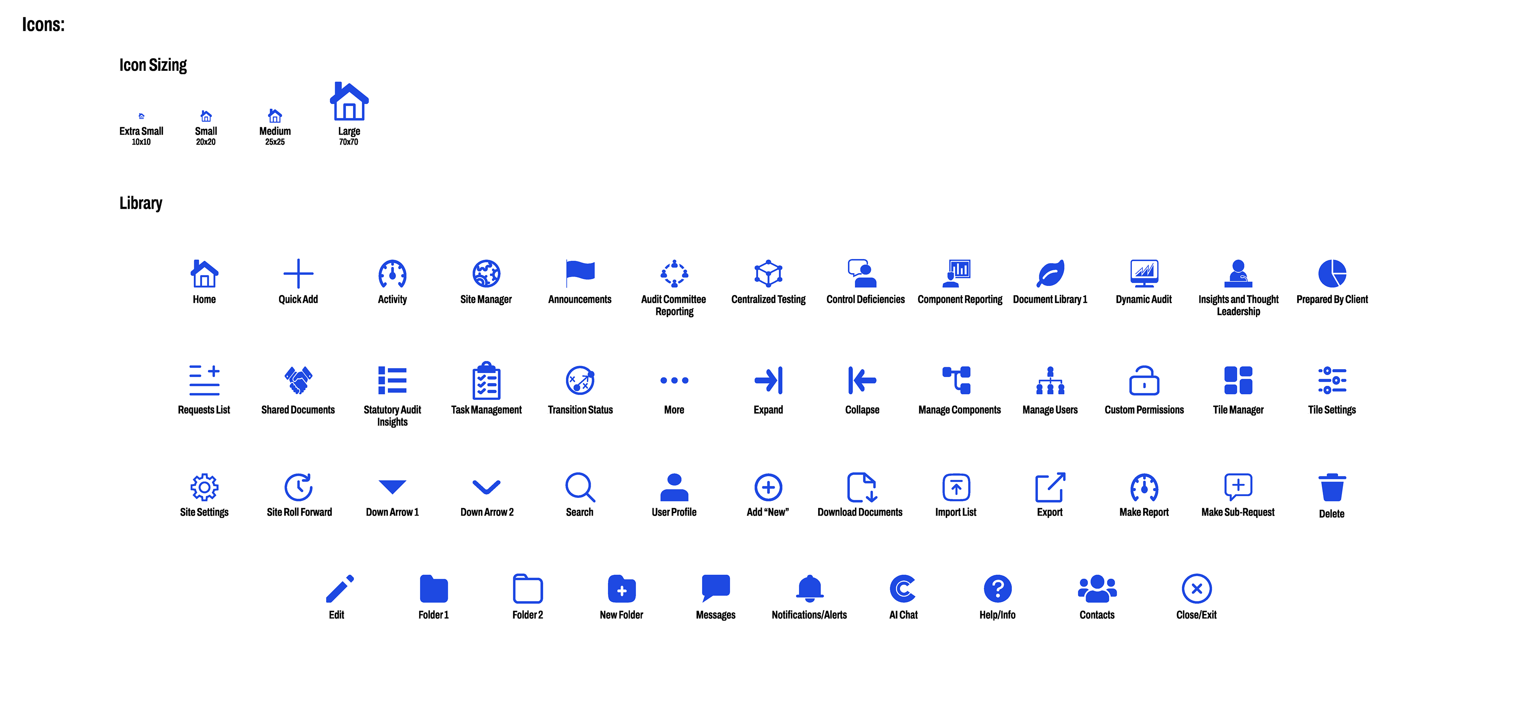1537x707 pixels.
Task: Open the Activity gauge icon
Action: click(393, 274)
